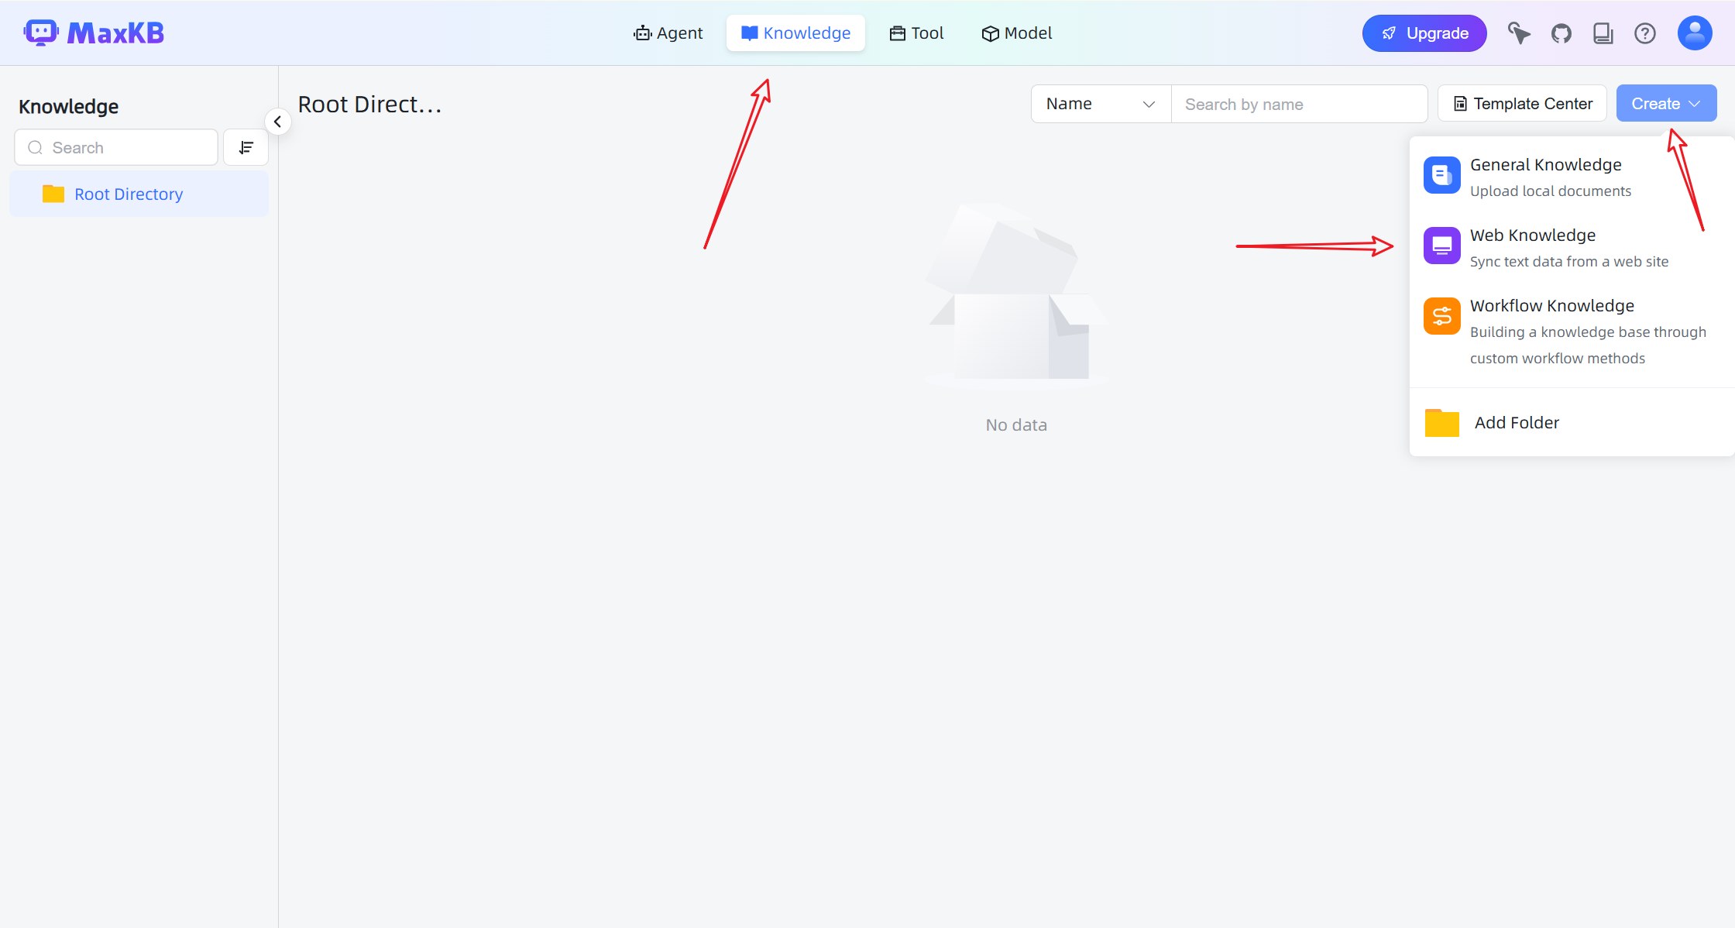Switch to the Agent tab
The height and width of the screenshot is (928, 1735).
(x=668, y=33)
